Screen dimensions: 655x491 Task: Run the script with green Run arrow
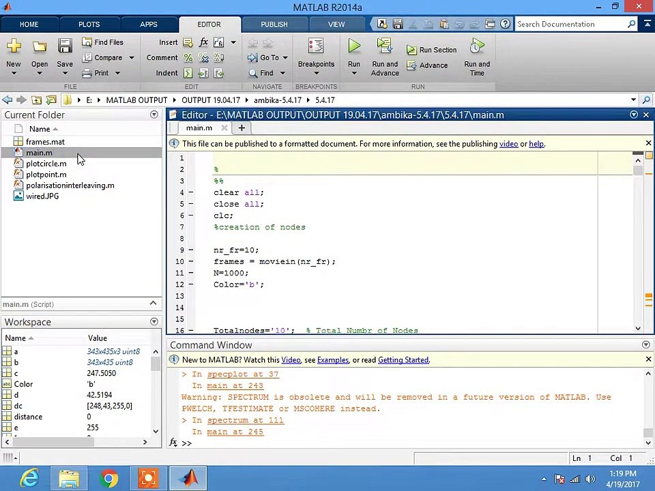pos(354,46)
